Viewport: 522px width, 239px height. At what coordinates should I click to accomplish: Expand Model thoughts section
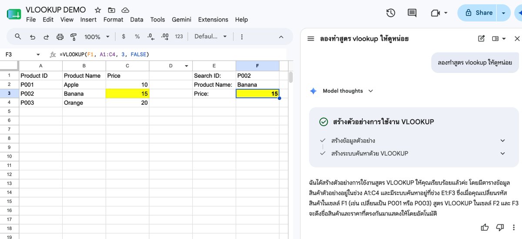371,91
